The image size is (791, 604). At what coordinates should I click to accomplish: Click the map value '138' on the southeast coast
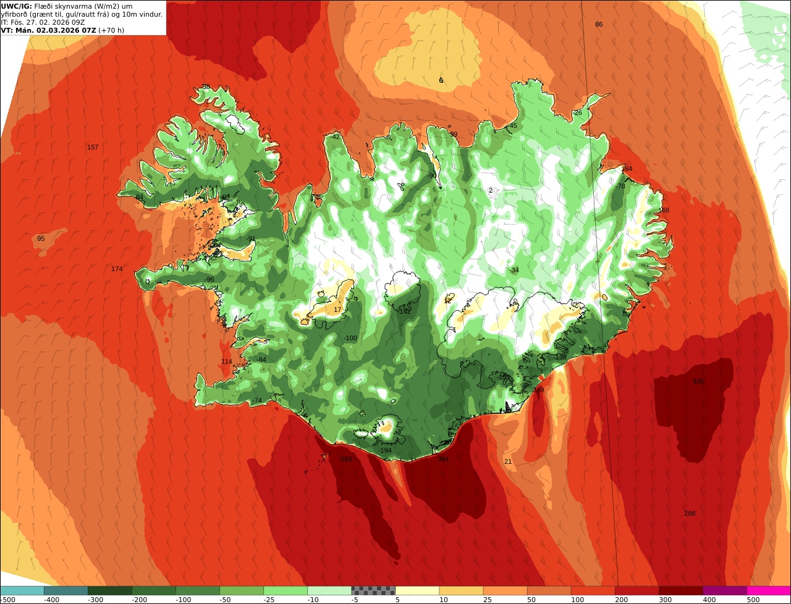point(560,356)
